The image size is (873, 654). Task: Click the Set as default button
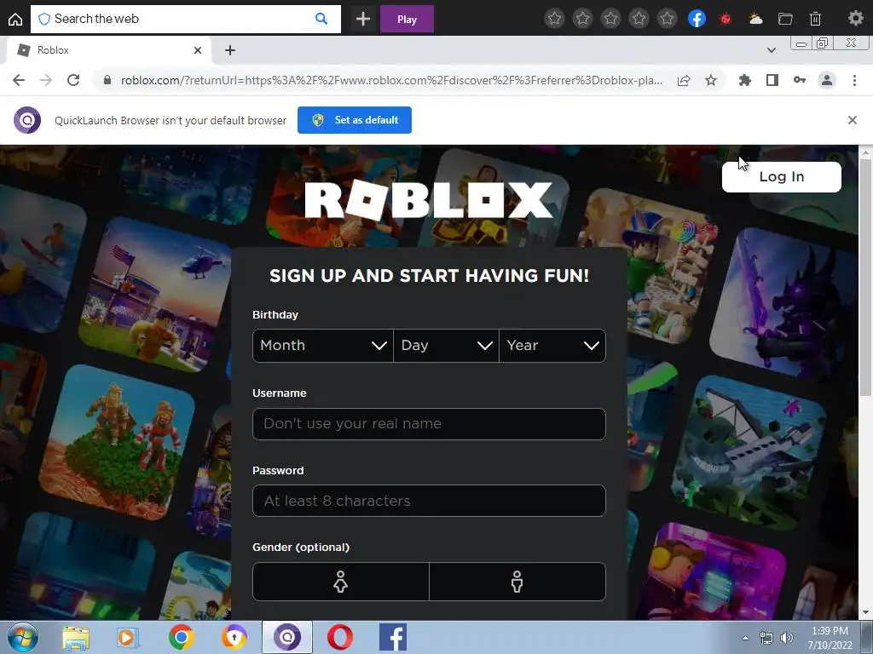pyautogui.click(x=355, y=120)
